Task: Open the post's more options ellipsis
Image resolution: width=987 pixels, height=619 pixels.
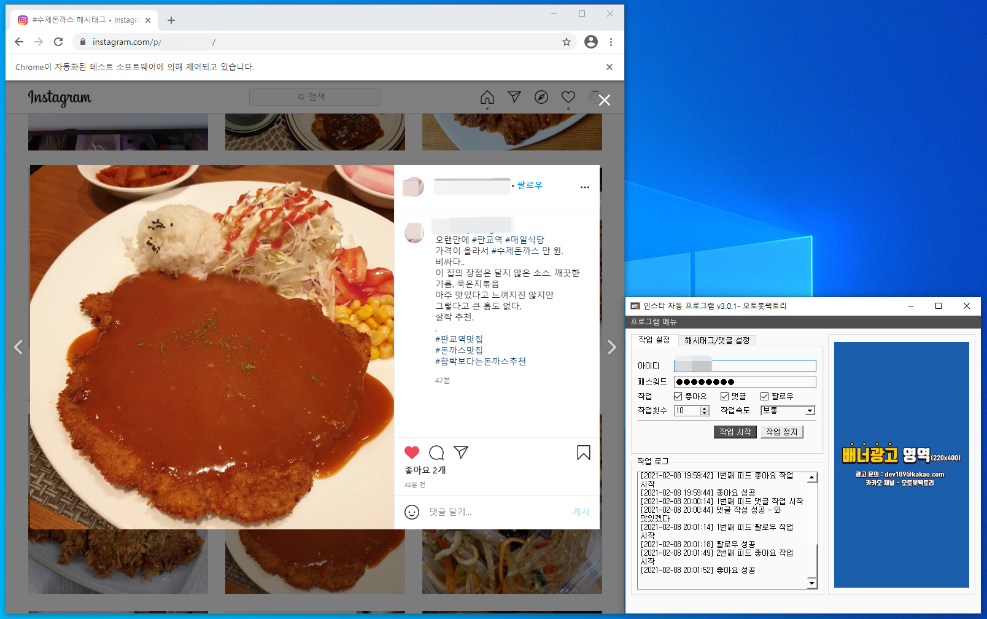Action: click(x=585, y=187)
